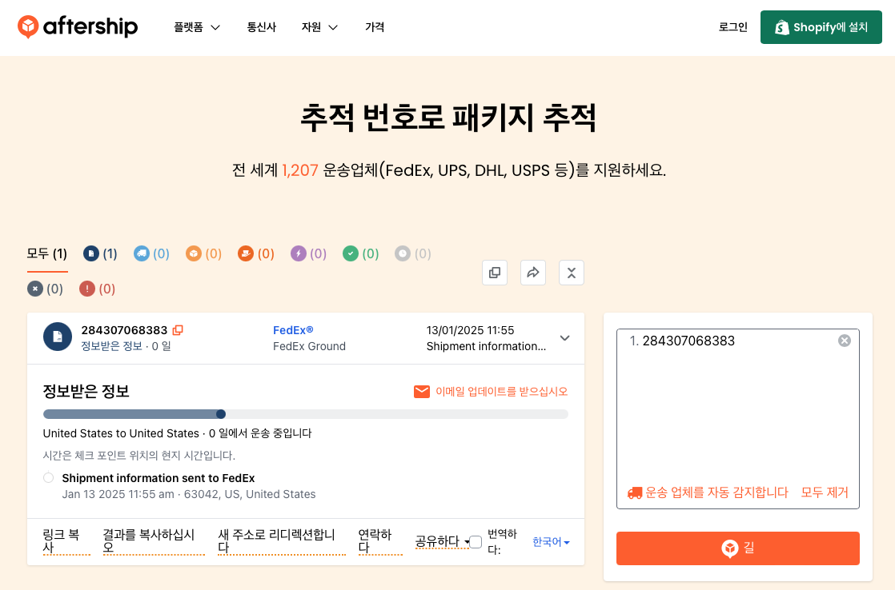Click the shipment status document icon

coord(58,337)
